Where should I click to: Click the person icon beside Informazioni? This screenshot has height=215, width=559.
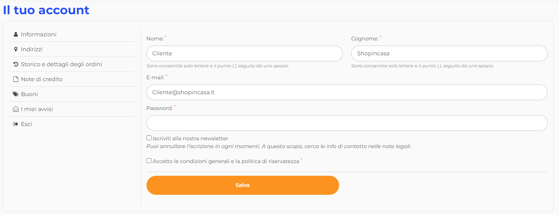click(16, 34)
